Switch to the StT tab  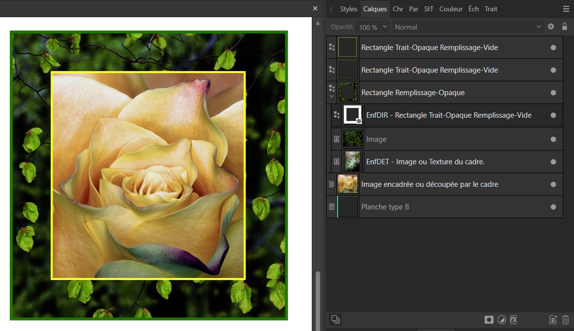click(429, 9)
